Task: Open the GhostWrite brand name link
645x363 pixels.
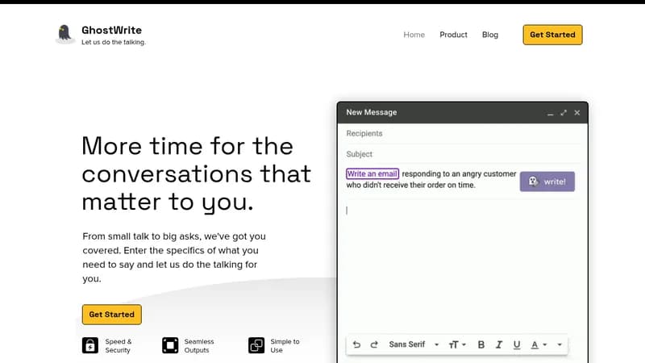Action: pos(111,30)
